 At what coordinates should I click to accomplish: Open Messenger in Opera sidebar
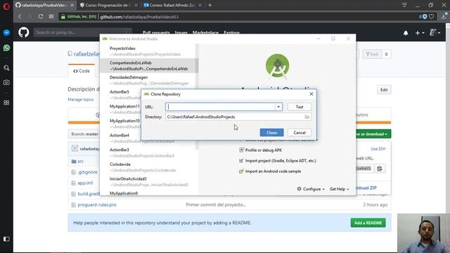point(6,33)
